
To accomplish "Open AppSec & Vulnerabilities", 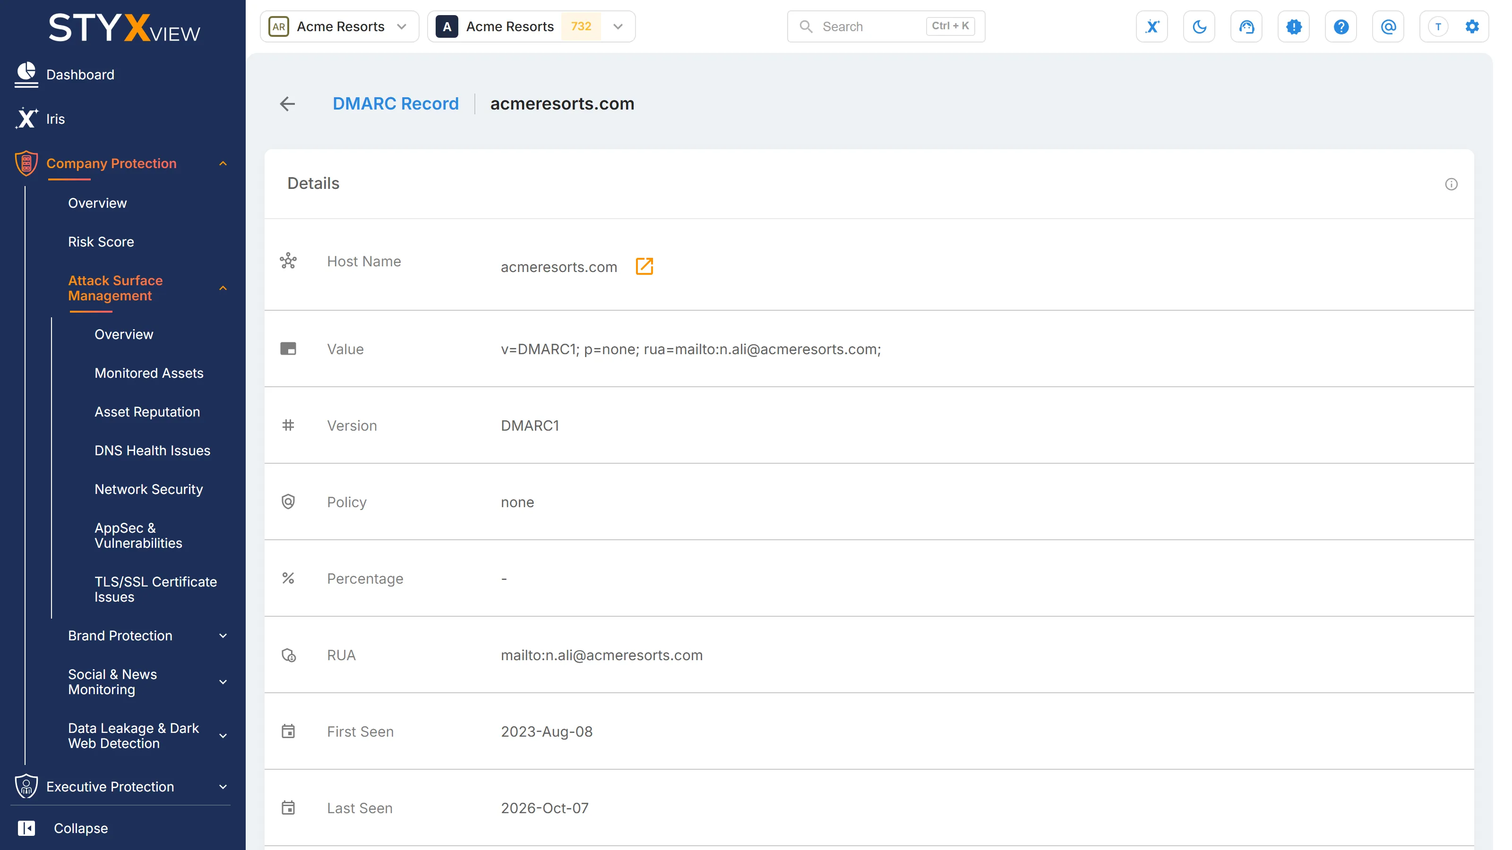I will (138, 535).
